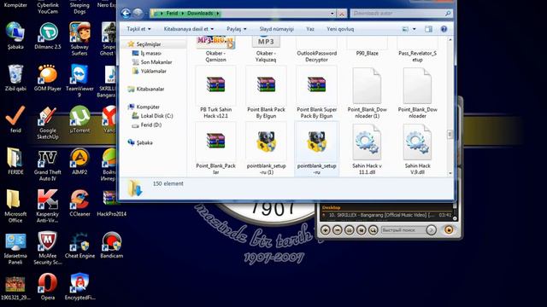Open the Zibil qabi recycle bin
547x307 pixels.
(15, 78)
